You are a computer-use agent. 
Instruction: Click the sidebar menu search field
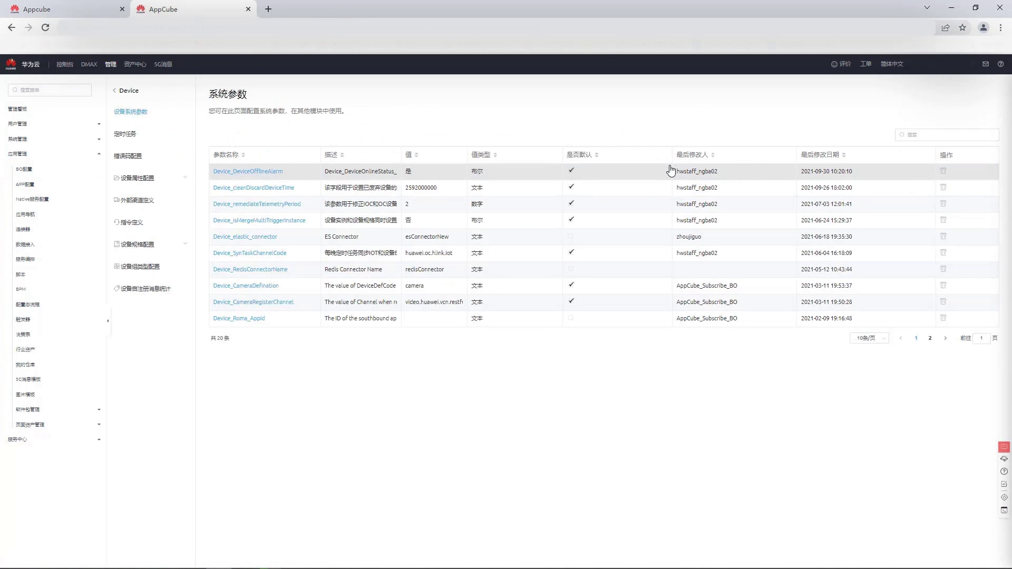coord(50,90)
